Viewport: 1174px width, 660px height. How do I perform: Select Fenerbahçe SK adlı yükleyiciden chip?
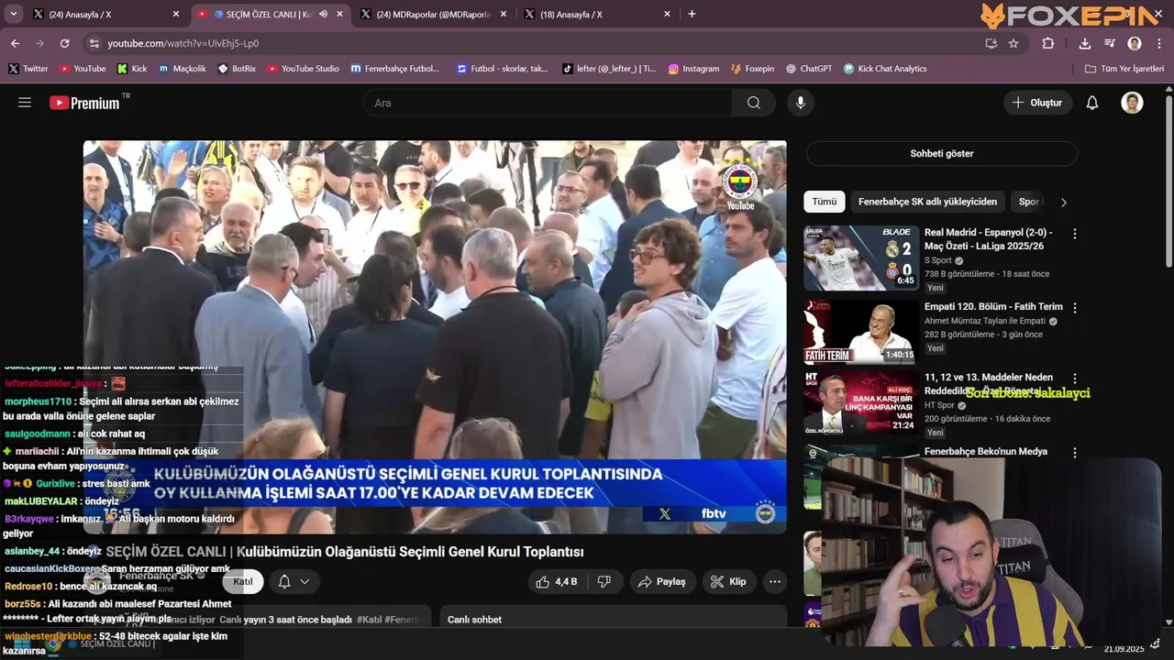tap(927, 202)
